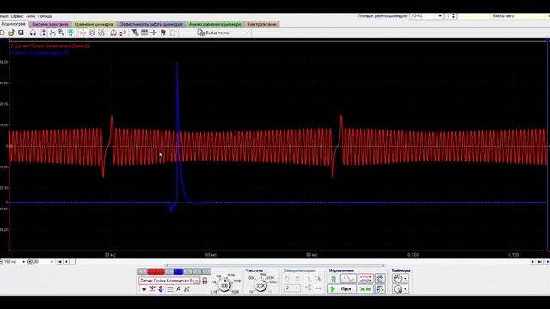Viewport: 550px width, 309px height.
Task: Click the scissors cut icon in the channel panel
Action: (x=186, y=289)
